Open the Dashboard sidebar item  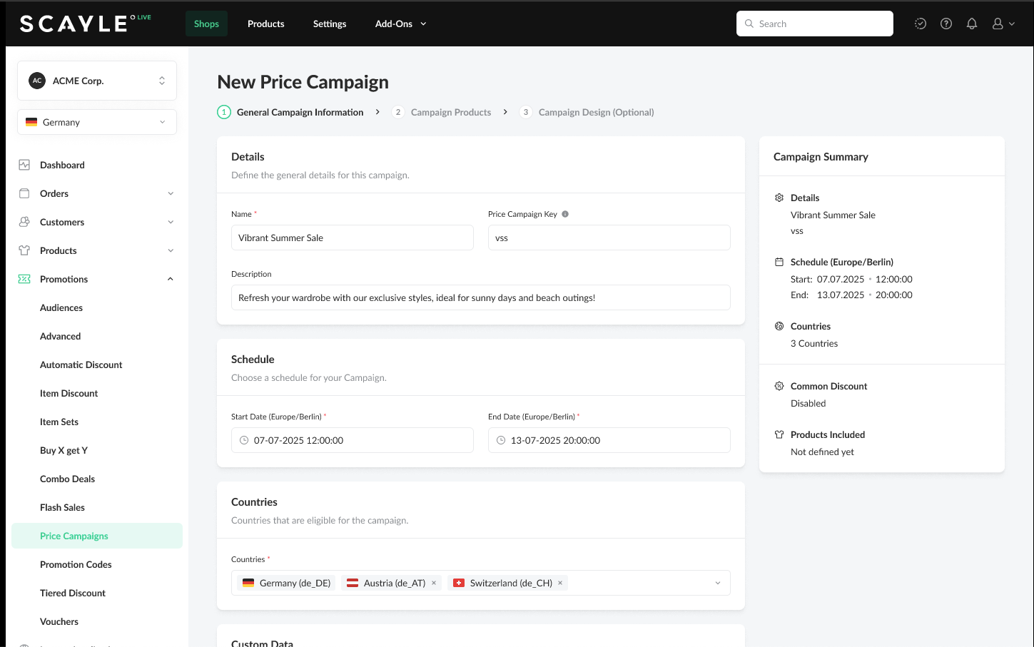[x=62, y=165]
